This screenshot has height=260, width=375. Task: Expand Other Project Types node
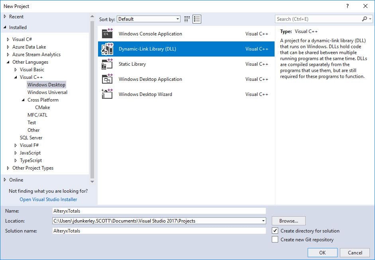(x=8, y=168)
